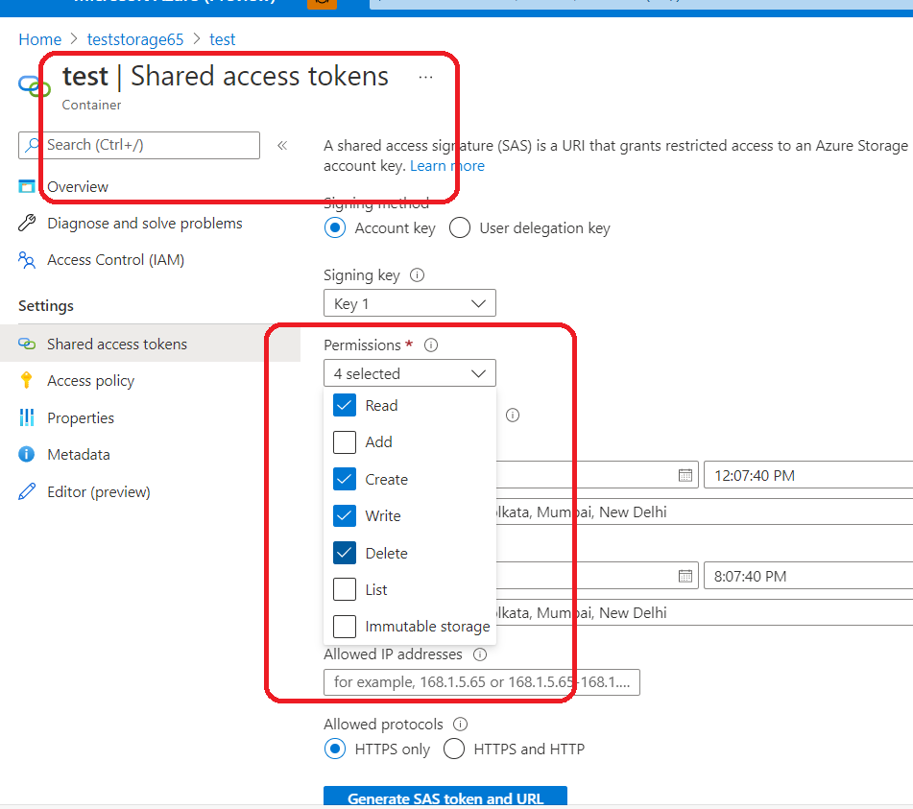Open the ellipsis more options menu

[425, 77]
